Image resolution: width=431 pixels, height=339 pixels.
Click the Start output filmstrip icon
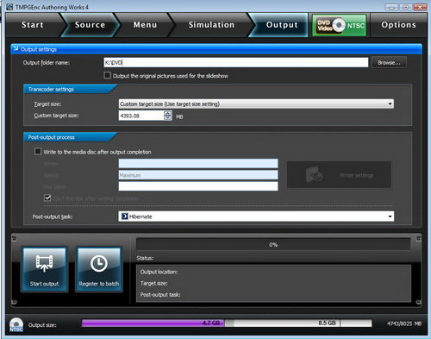tap(44, 263)
